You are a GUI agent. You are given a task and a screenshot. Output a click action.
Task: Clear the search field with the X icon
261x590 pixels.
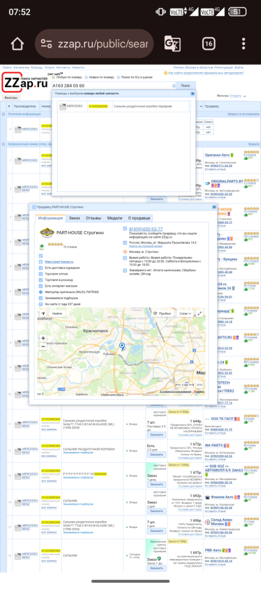click(x=174, y=86)
